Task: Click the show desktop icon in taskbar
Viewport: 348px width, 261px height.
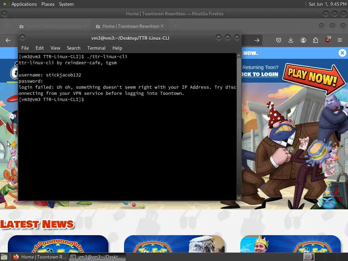Action: point(4,257)
